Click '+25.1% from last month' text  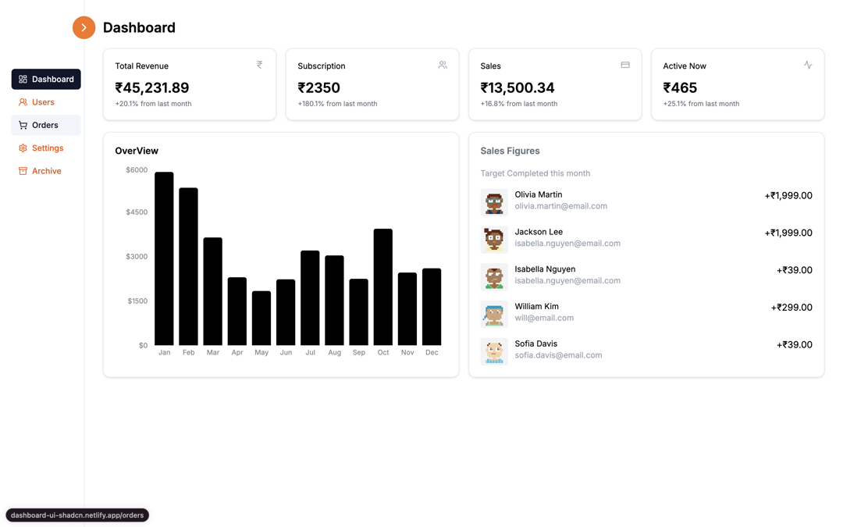coord(701,104)
